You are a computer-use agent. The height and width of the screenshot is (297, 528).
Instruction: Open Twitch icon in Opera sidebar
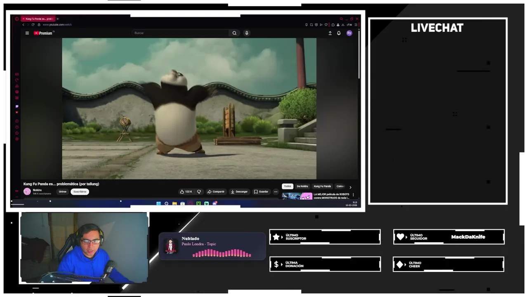(x=17, y=106)
